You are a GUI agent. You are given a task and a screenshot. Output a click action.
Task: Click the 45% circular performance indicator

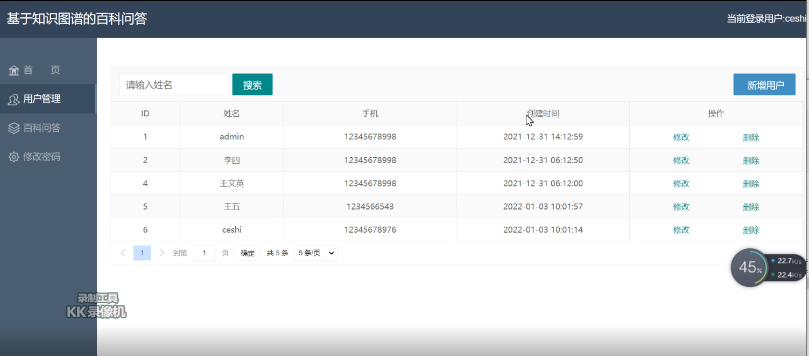(750, 268)
